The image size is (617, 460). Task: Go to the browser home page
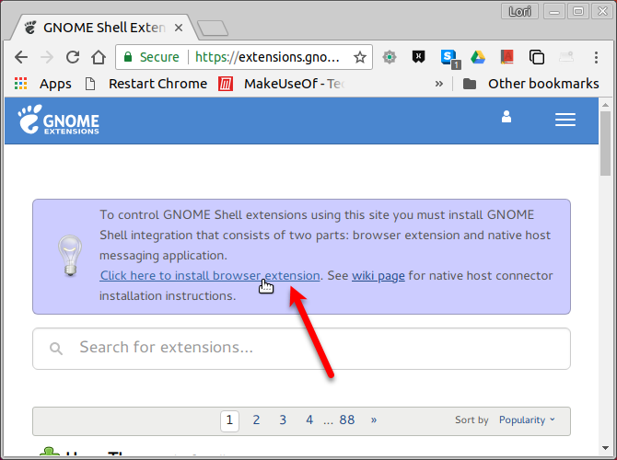click(x=99, y=57)
